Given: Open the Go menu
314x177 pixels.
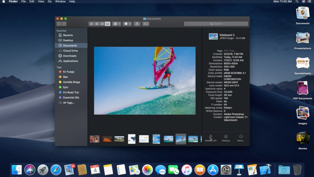Looking at the screenshot, I should (x=50, y=2).
